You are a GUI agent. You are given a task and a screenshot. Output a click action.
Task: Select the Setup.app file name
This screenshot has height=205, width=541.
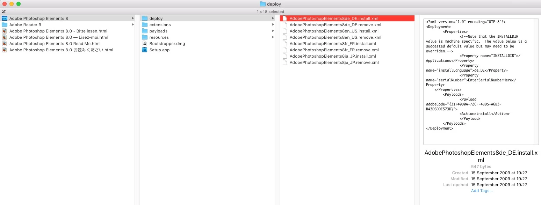[159, 50]
